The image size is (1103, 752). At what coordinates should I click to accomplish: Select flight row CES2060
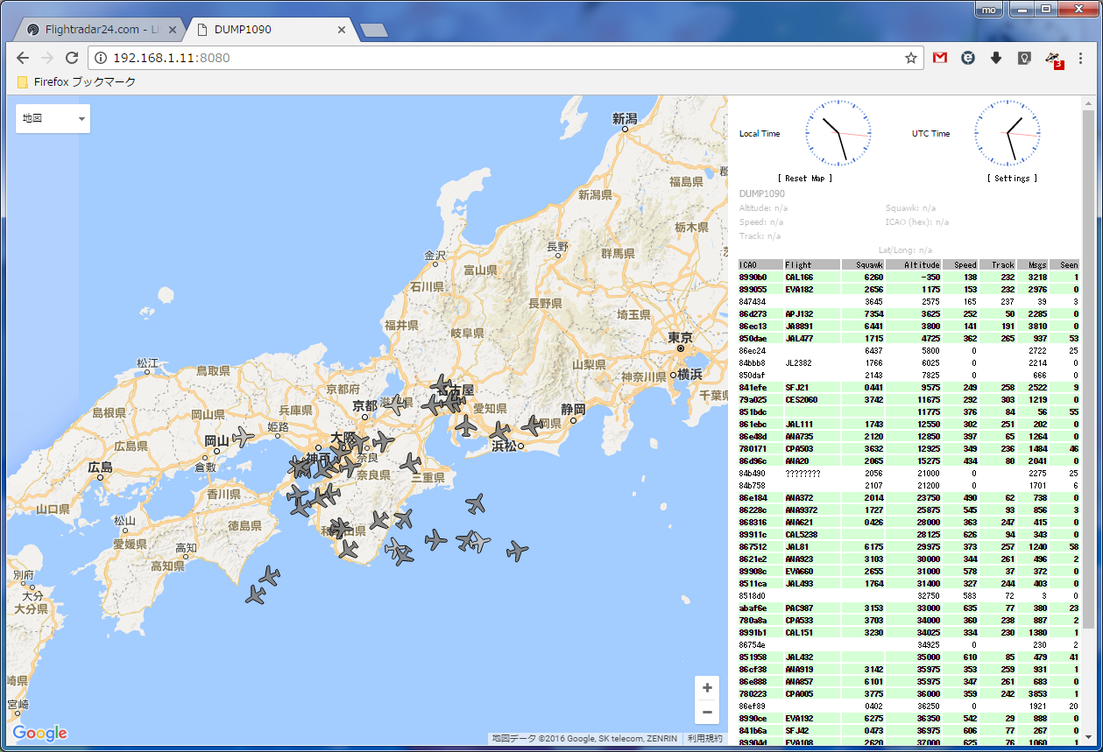(x=909, y=399)
